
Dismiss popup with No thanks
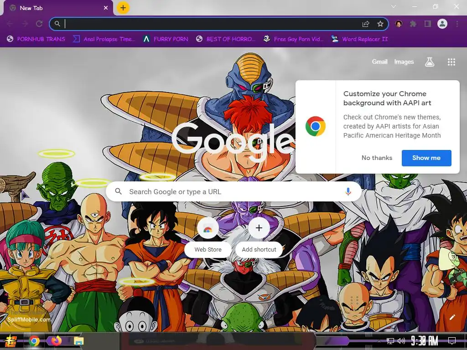pos(377,158)
